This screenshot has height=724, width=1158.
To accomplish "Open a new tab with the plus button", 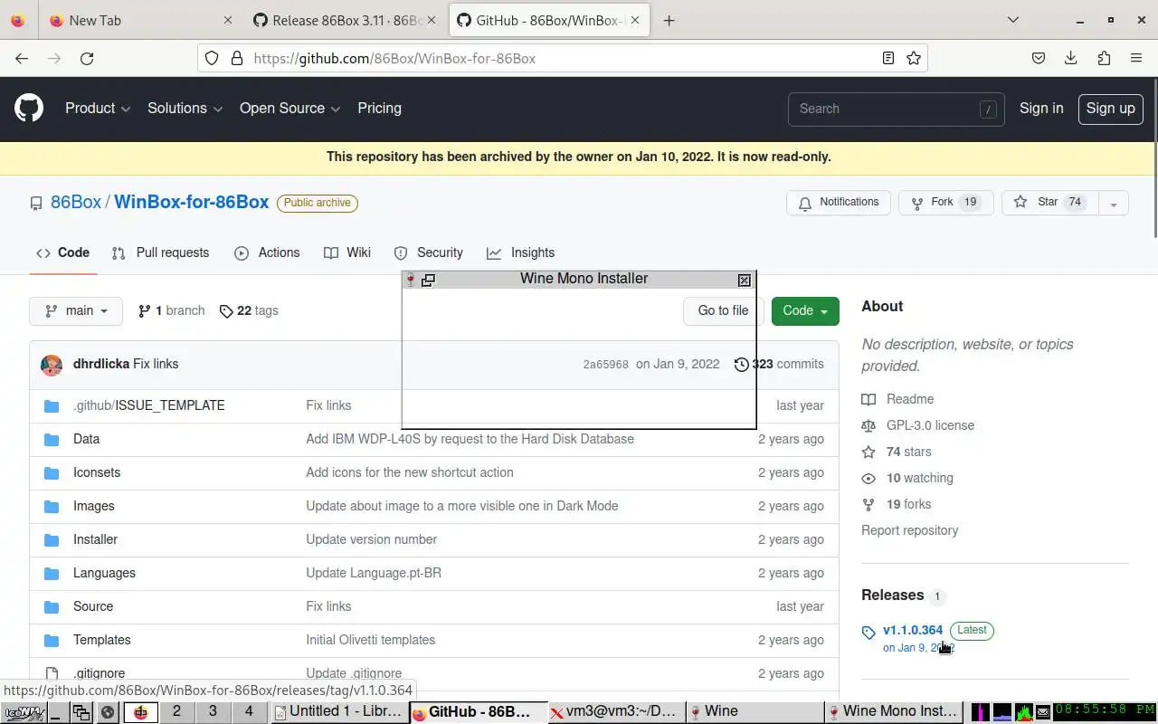I will click(669, 20).
